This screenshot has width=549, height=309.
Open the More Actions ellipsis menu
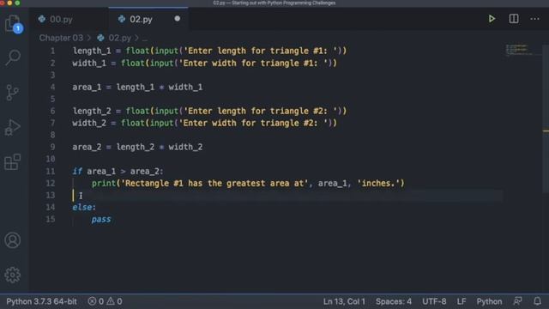tap(534, 19)
